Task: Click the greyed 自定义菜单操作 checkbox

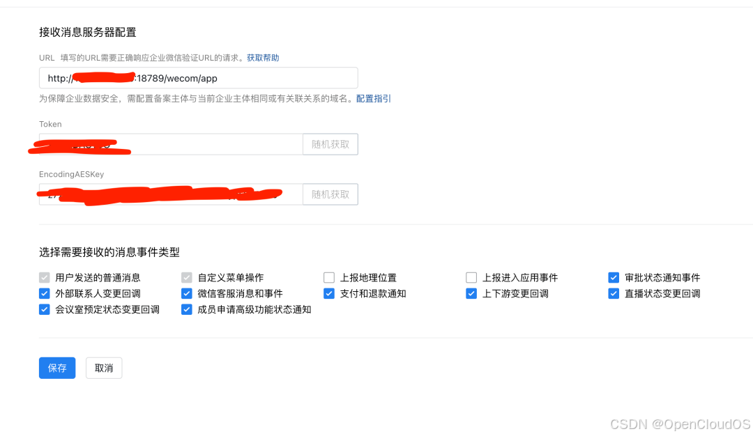Action: click(186, 277)
